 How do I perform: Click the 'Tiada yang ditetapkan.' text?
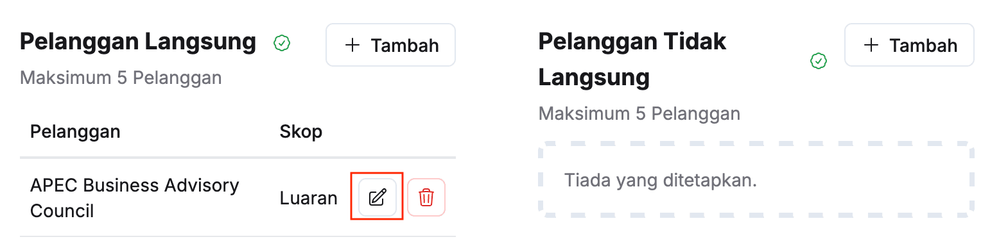(x=661, y=180)
